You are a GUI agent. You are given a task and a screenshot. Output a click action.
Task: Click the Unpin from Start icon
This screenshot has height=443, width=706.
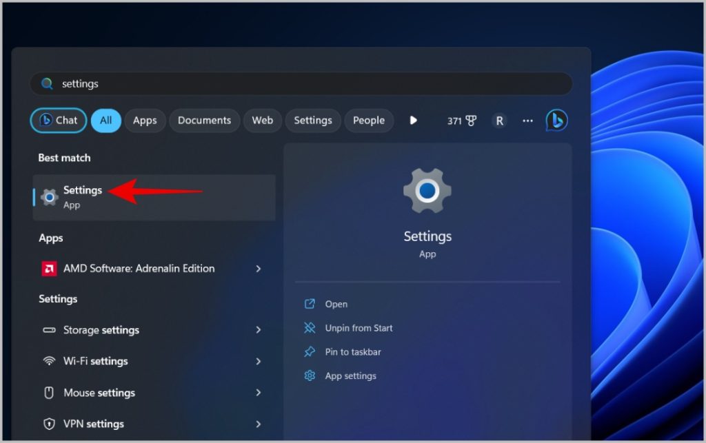[310, 328]
